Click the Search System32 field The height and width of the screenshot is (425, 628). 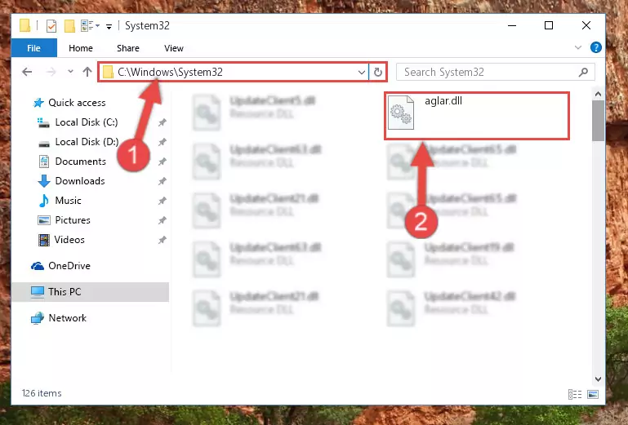point(496,72)
